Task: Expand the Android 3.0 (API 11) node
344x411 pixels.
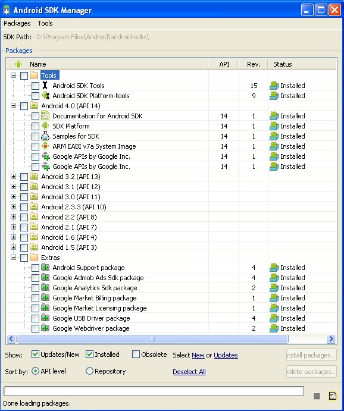Action: pyautogui.click(x=13, y=197)
